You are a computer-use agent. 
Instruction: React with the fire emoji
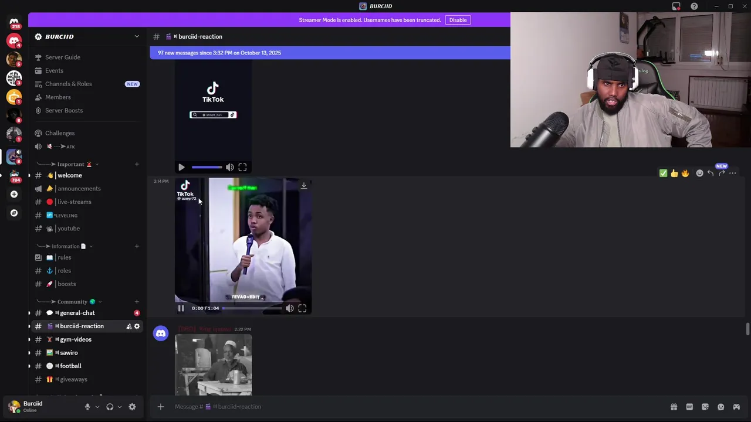click(685, 173)
